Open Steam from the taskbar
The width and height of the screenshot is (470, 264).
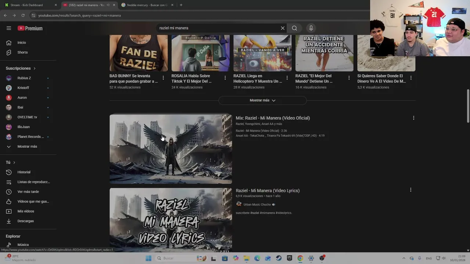[279, 258]
